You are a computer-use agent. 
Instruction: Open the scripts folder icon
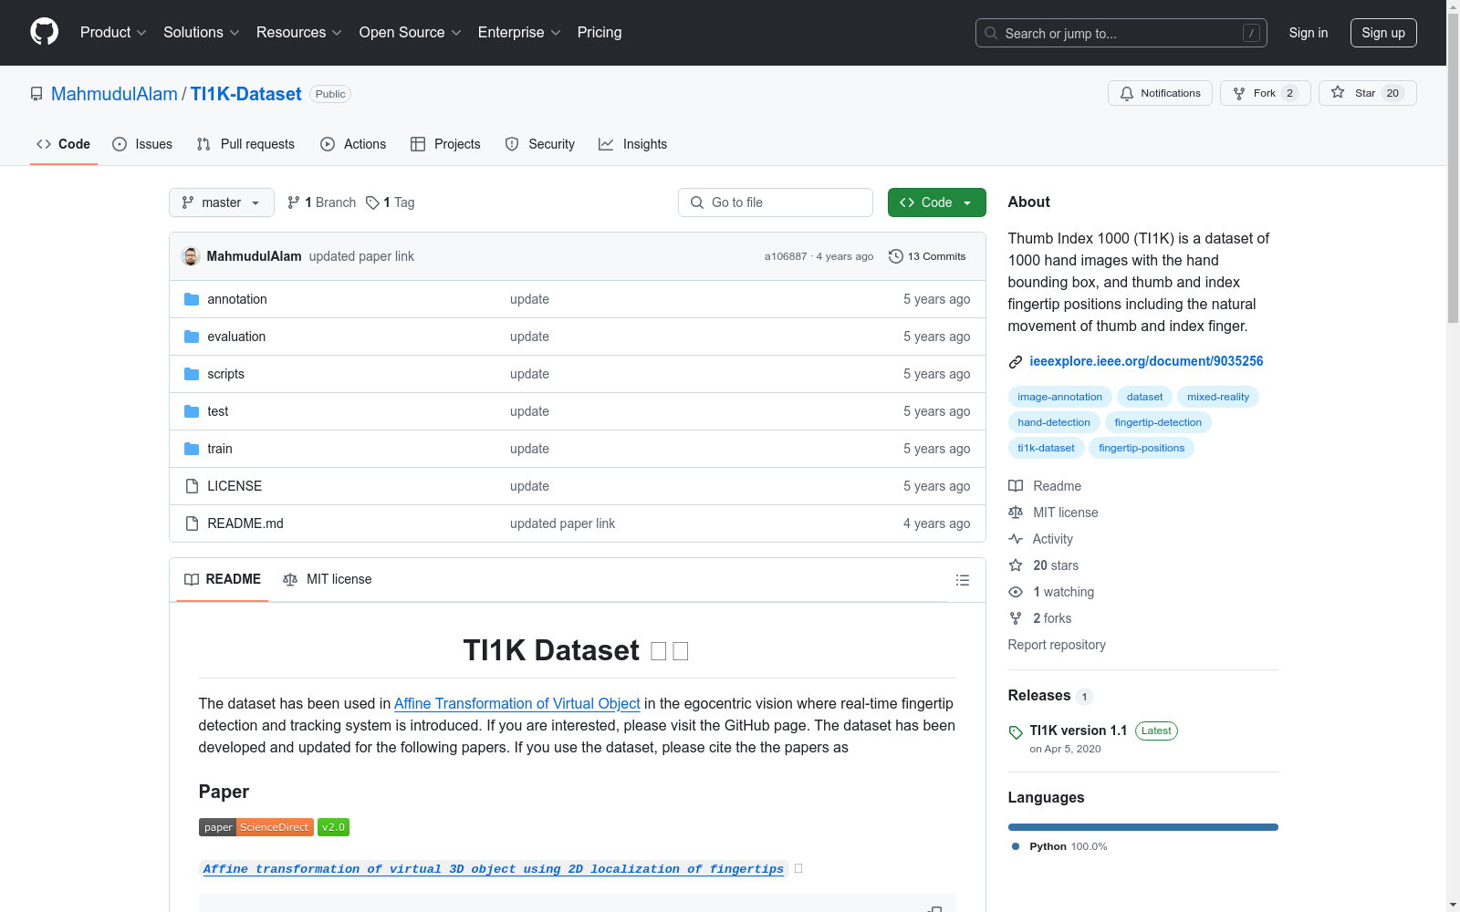[192, 374]
